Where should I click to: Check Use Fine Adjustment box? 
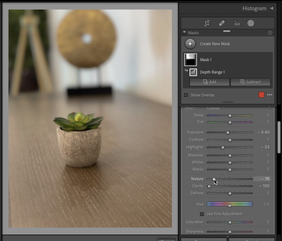point(202,214)
